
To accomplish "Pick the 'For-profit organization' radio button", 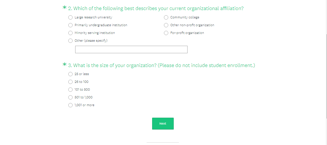I will tap(166, 33).
